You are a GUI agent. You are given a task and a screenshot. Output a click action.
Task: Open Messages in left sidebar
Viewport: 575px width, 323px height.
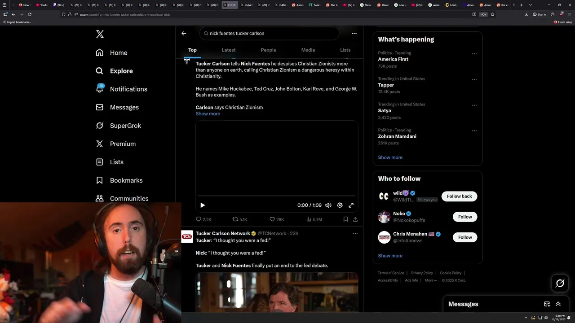pos(117,107)
